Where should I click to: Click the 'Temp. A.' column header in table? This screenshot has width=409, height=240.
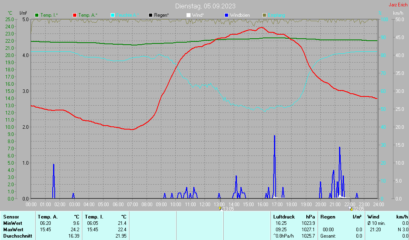[48, 217]
